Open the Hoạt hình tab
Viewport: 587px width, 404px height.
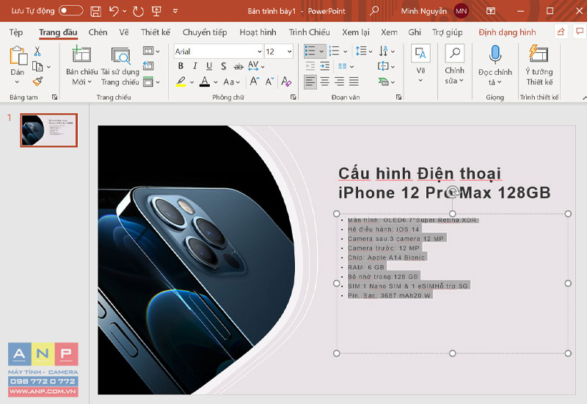coord(258,32)
